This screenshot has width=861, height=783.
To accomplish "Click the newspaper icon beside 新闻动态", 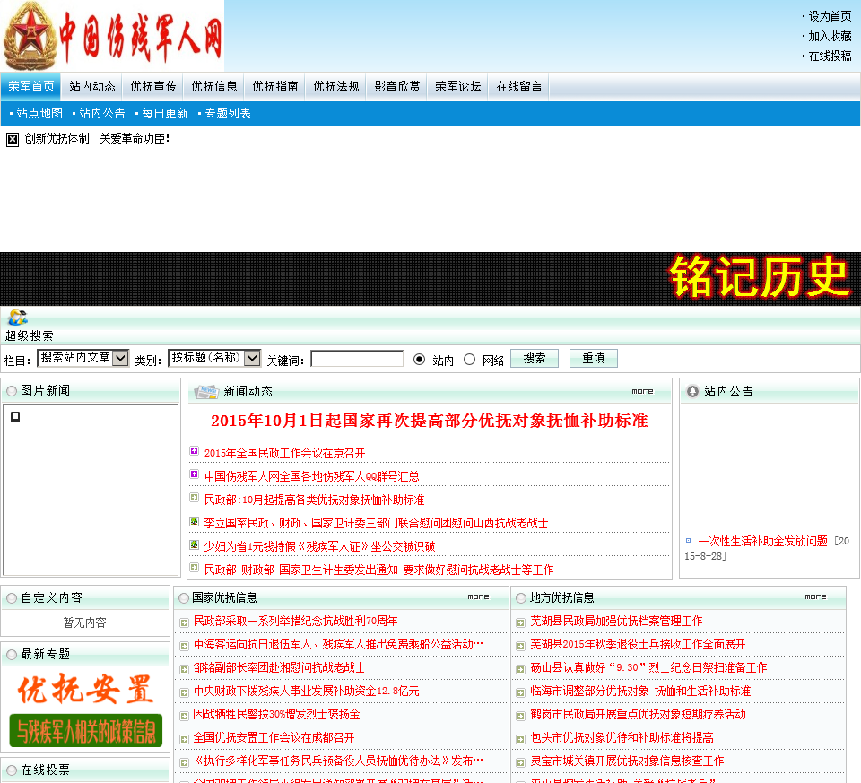I will (207, 391).
